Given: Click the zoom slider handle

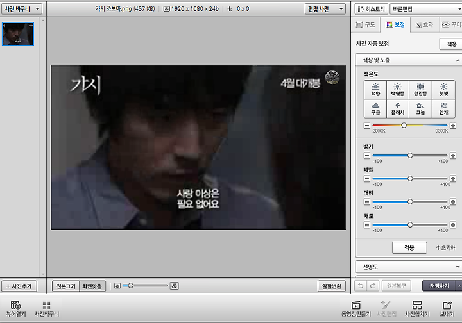Looking at the screenshot, I should coord(131,285).
